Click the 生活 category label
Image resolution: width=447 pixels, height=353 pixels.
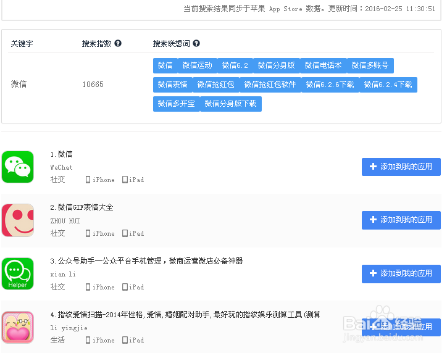[57, 340]
